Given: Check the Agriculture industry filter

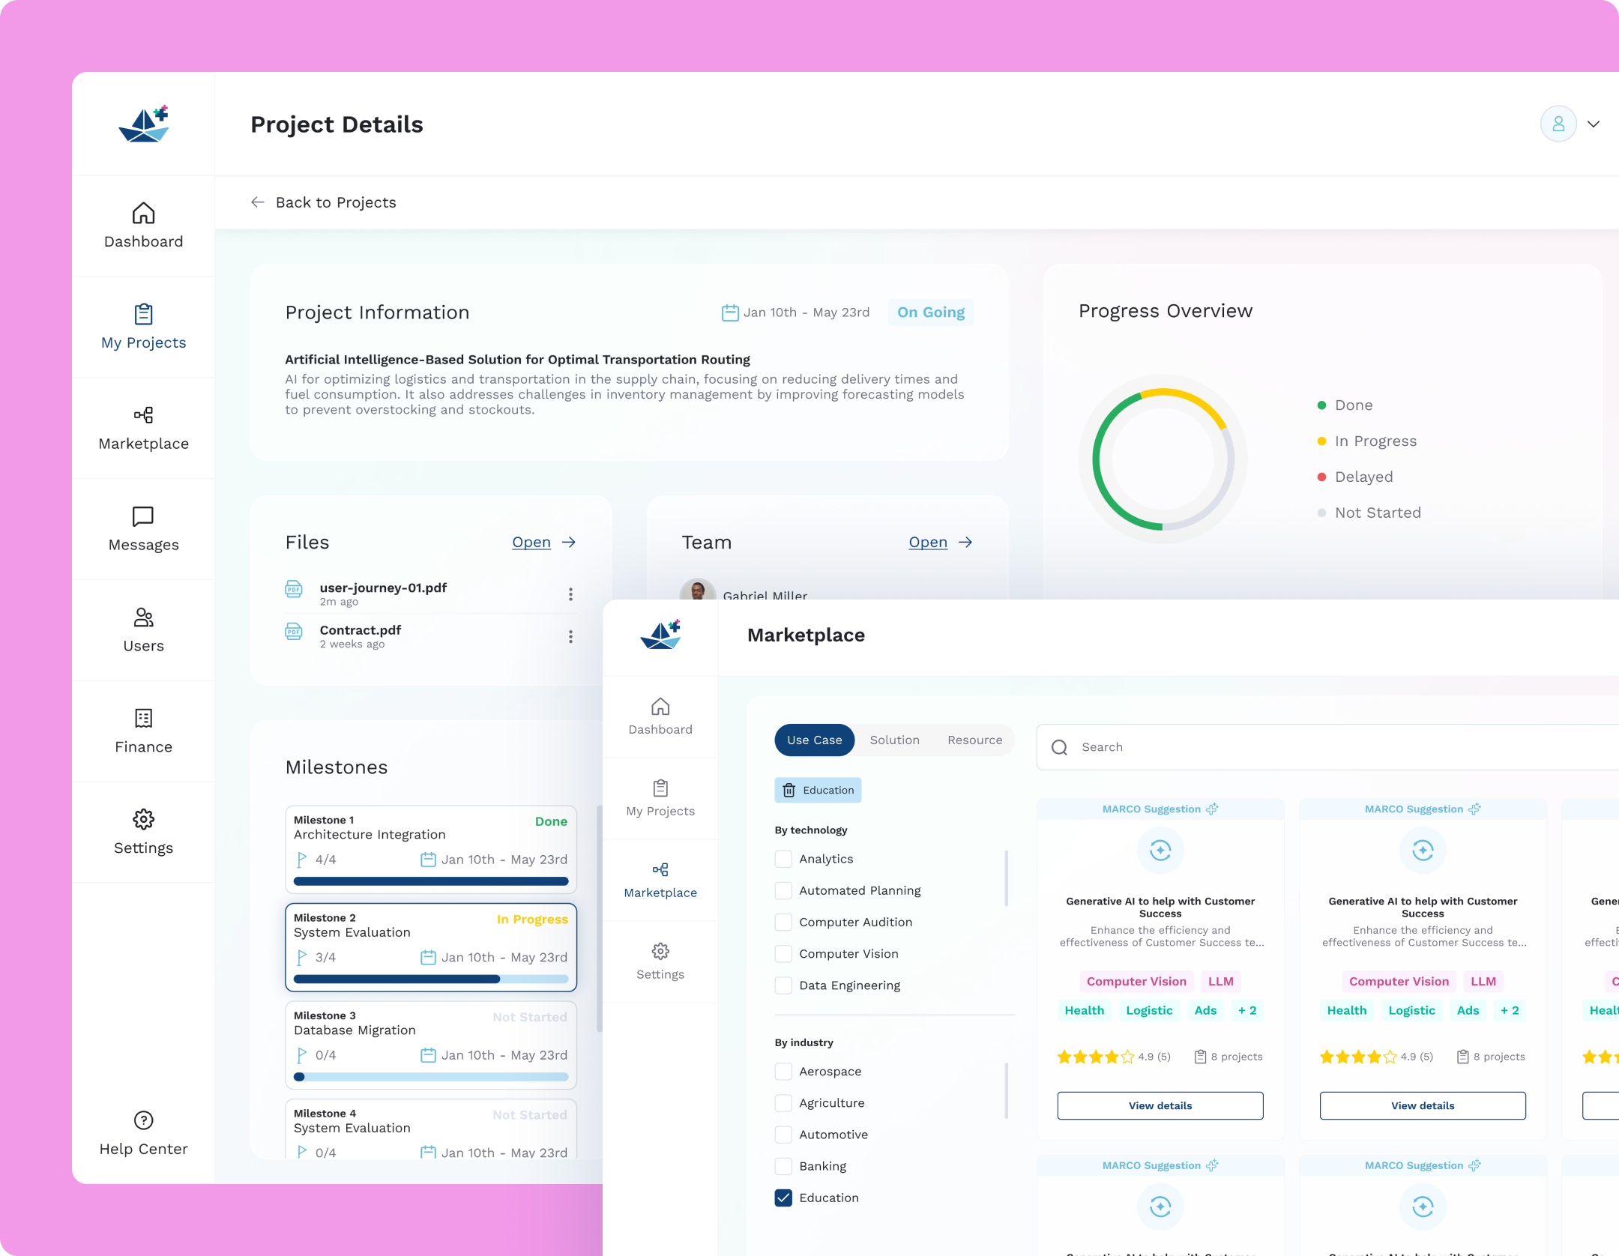Looking at the screenshot, I should point(783,1103).
